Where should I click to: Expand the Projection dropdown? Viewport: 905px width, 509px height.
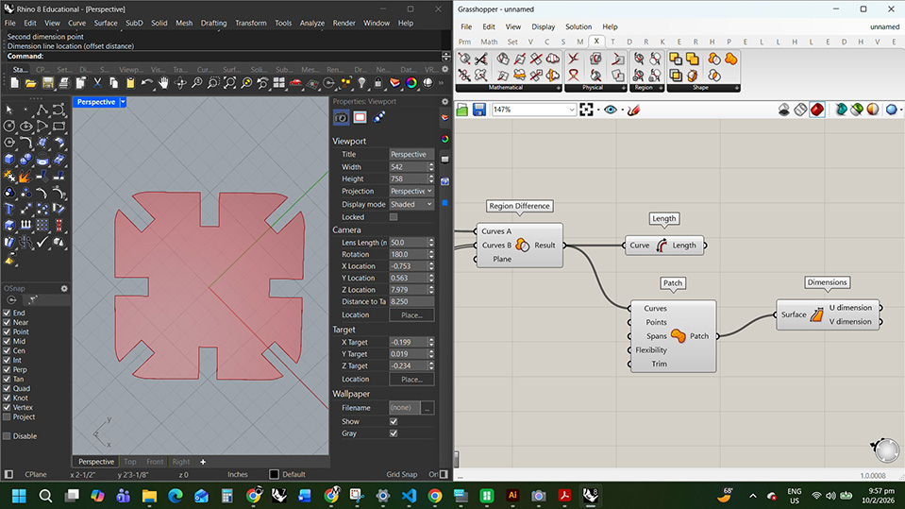click(x=411, y=191)
